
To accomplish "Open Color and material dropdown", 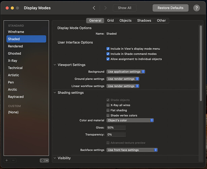I will [130, 120].
